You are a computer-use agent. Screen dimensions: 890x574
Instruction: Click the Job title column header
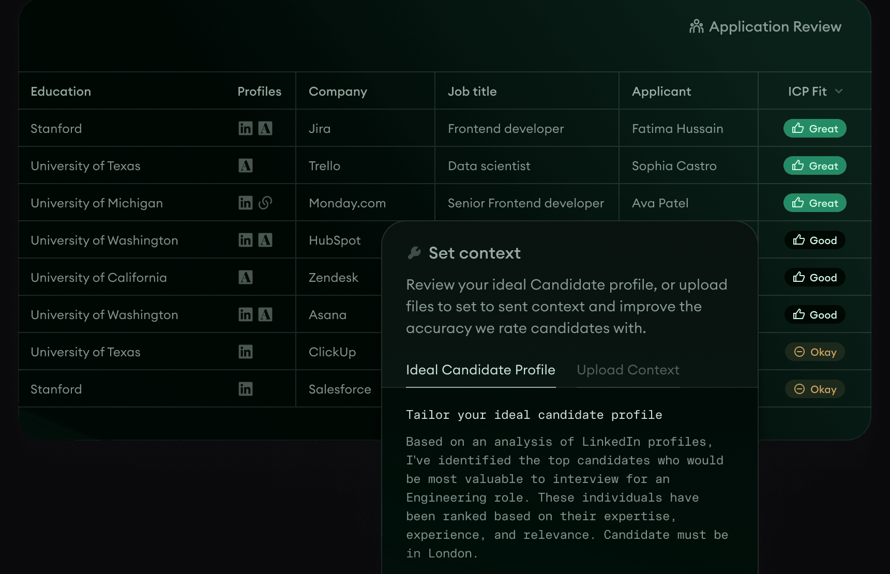coord(472,92)
